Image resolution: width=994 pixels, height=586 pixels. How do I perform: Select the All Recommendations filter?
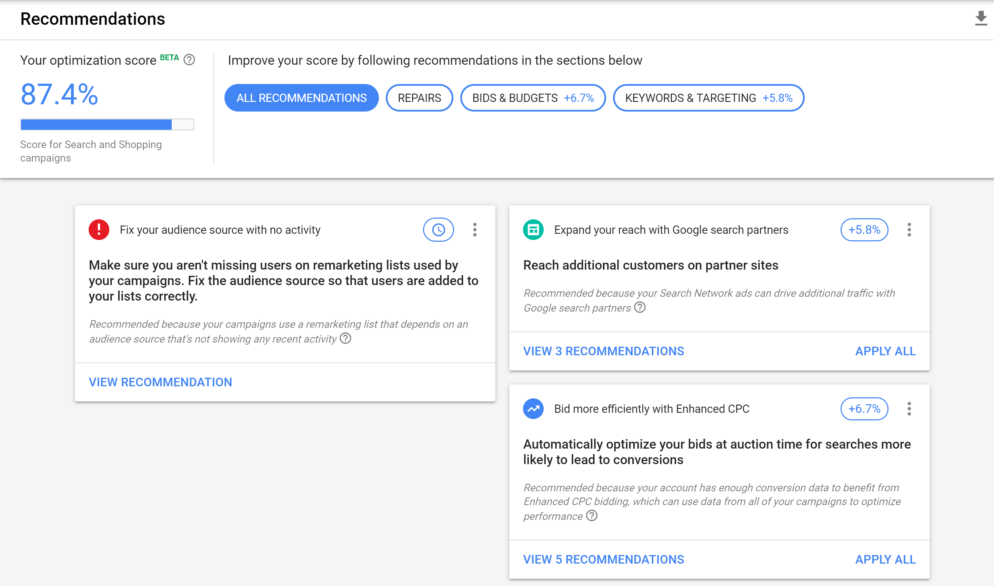301,97
